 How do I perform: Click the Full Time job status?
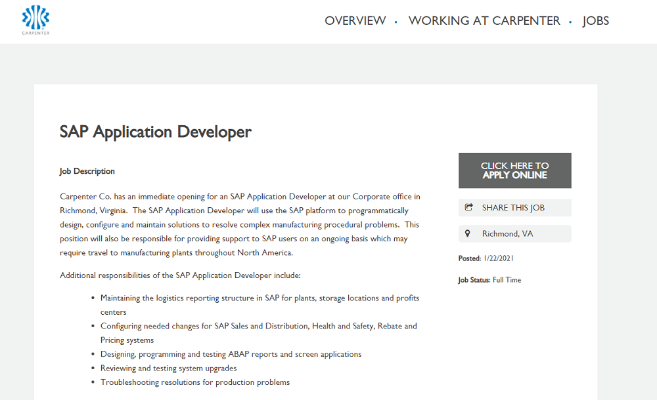507,280
